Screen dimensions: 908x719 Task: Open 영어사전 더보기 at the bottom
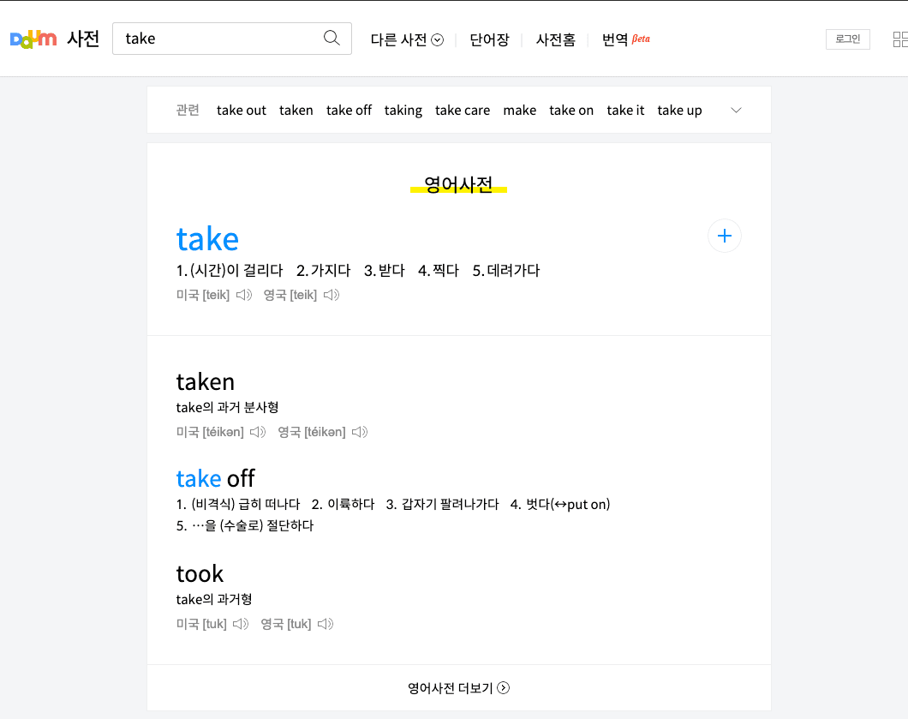(x=458, y=687)
